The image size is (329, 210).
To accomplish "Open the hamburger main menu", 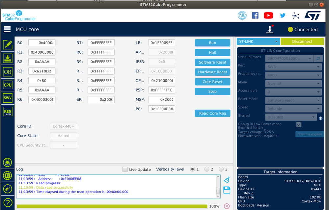I will [x=7, y=29].
